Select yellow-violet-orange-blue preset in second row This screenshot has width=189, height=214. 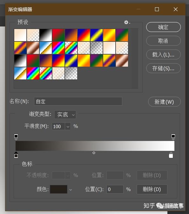[x=20, y=48]
